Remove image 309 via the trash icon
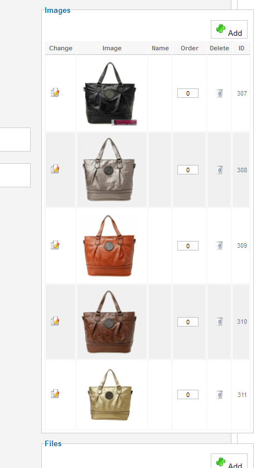Viewport: 261px width, 468px height. [219, 245]
